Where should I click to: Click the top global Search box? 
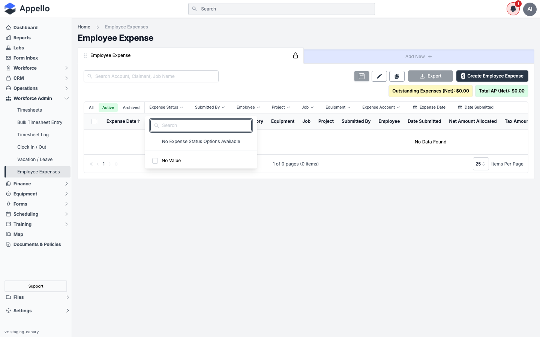click(282, 9)
